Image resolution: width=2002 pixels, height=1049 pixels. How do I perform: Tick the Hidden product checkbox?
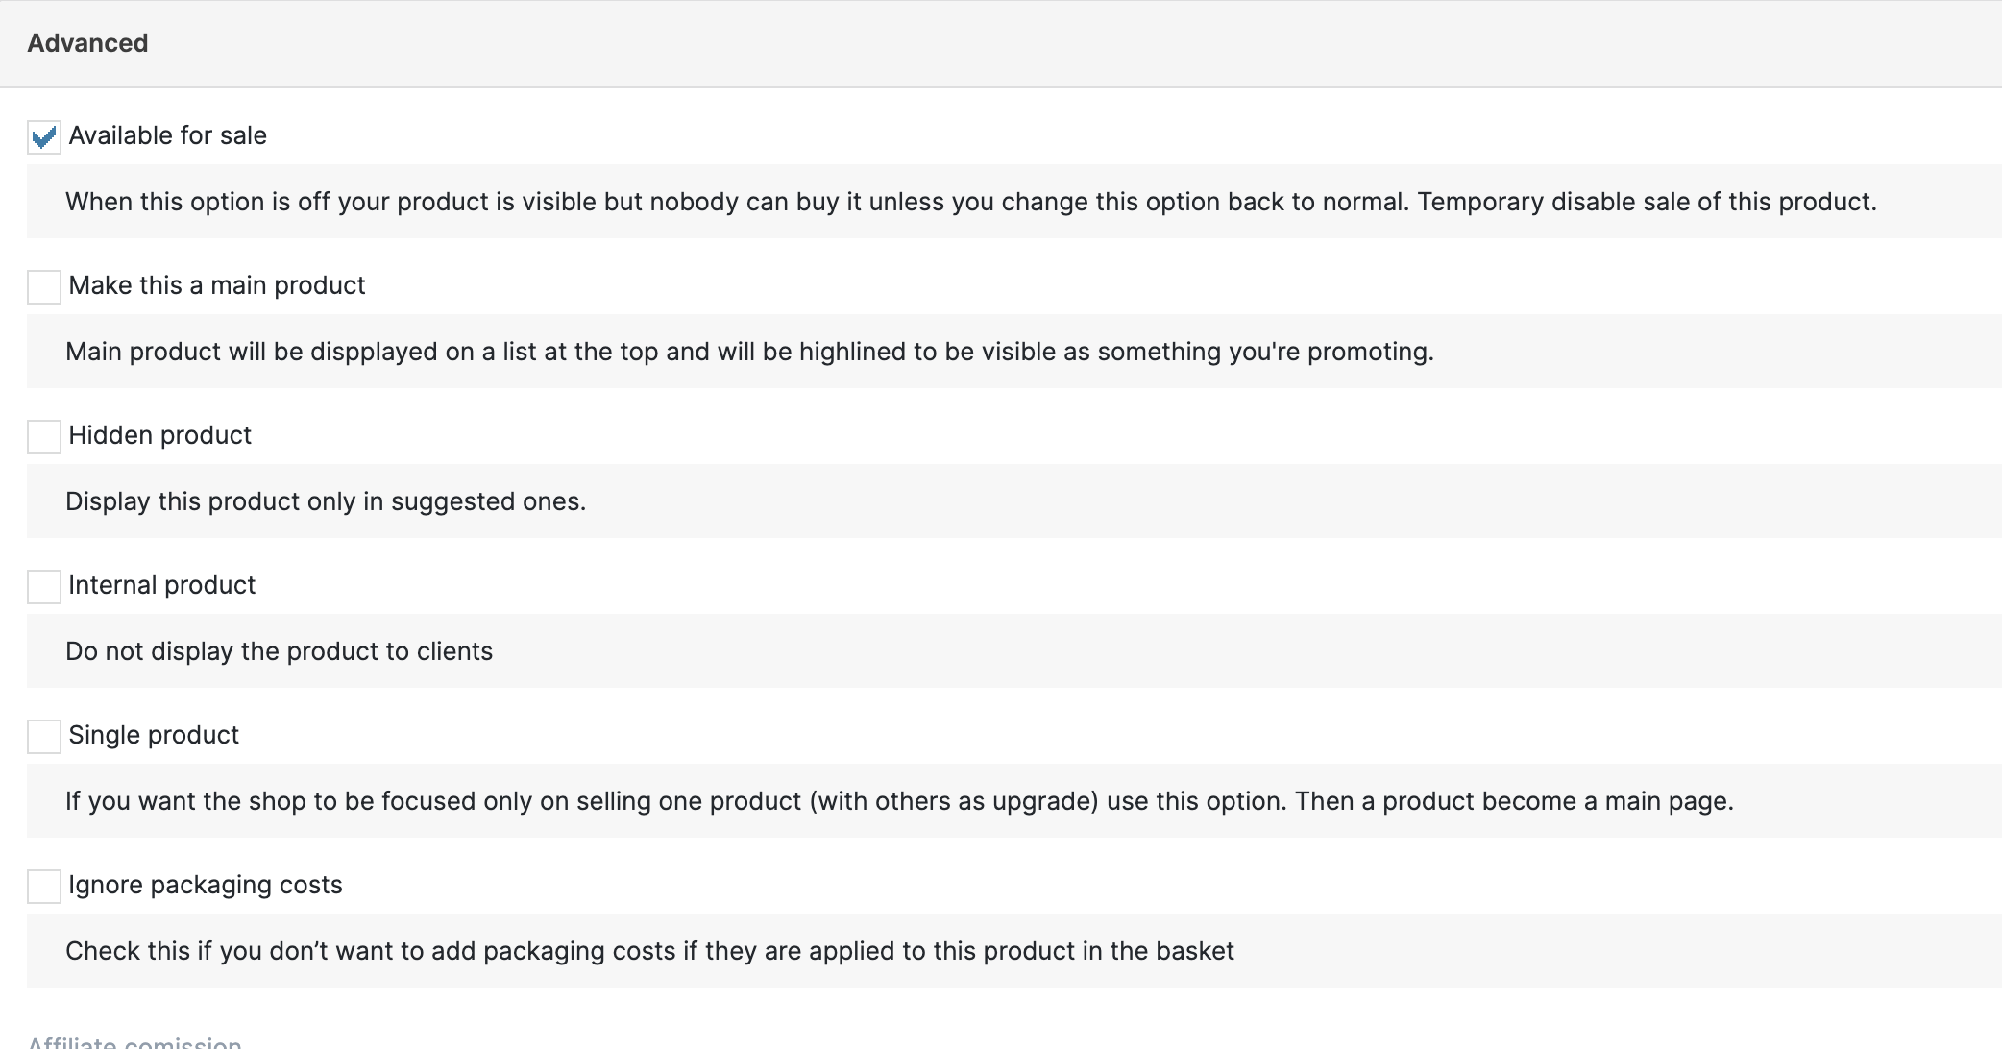[x=44, y=437]
